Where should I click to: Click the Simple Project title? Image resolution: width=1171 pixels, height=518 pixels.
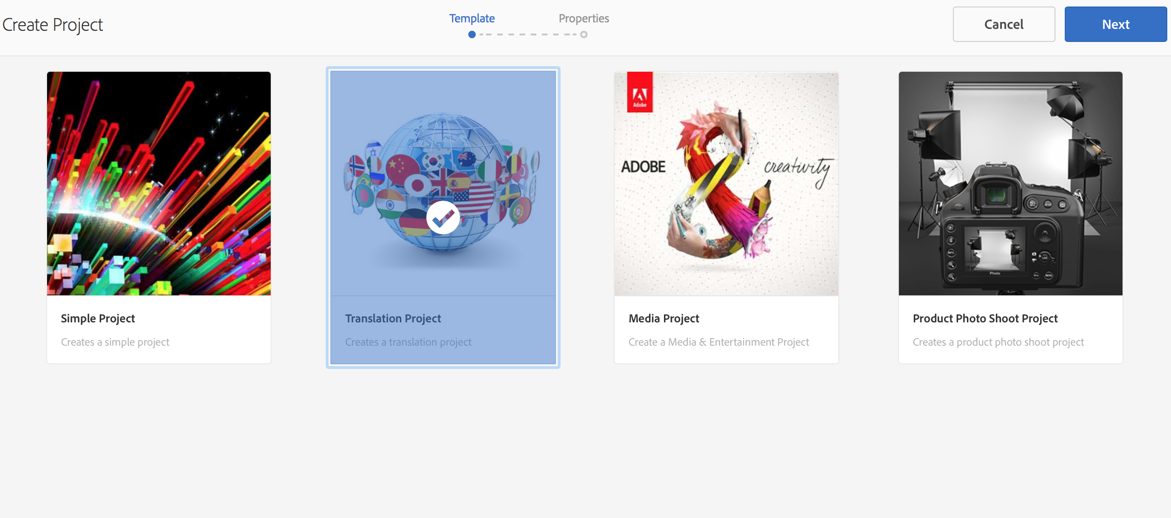pyautogui.click(x=98, y=319)
